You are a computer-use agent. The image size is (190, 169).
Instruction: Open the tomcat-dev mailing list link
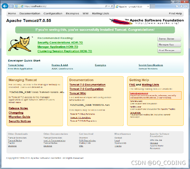click(135, 112)
